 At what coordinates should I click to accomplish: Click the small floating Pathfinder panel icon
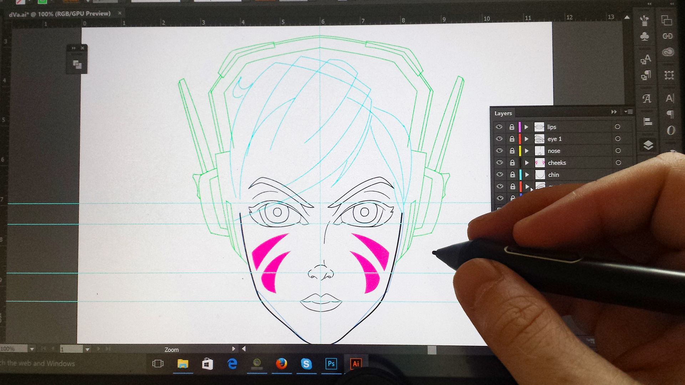point(77,65)
